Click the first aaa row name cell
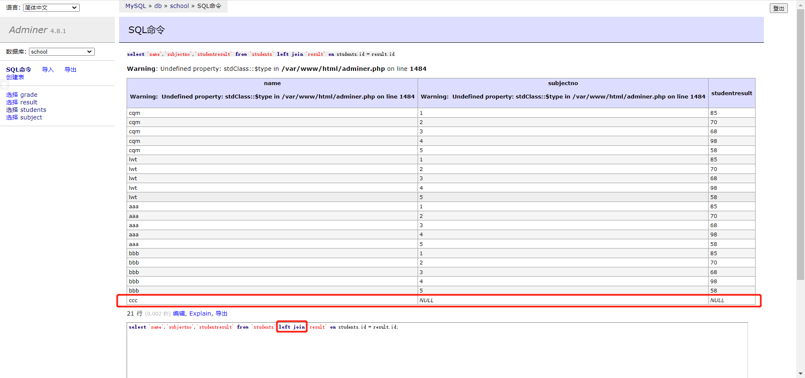 coord(272,207)
